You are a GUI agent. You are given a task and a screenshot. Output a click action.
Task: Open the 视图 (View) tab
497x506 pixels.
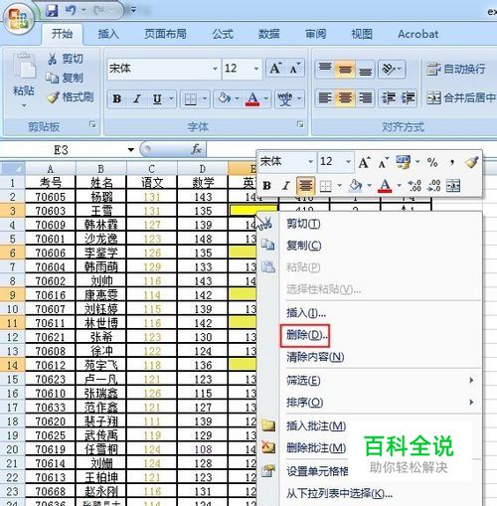coord(362,34)
